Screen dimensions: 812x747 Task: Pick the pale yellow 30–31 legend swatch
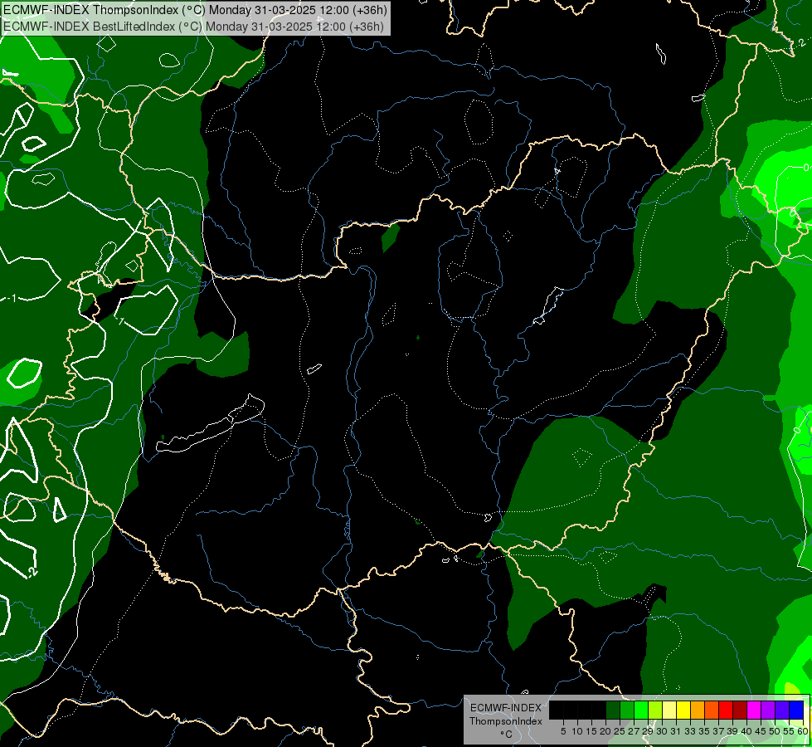[x=669, y=710]
